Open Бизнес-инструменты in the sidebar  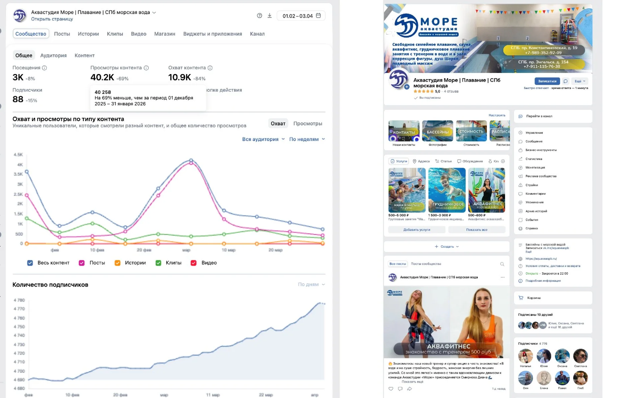pyautogui.click(x=541, y=150)
